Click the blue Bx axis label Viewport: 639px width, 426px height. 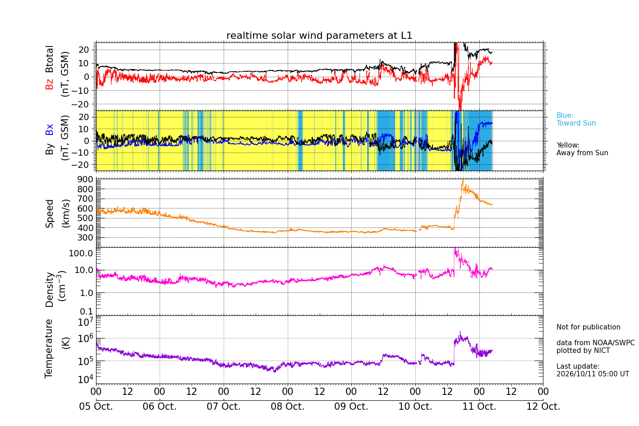coord(50,130)
